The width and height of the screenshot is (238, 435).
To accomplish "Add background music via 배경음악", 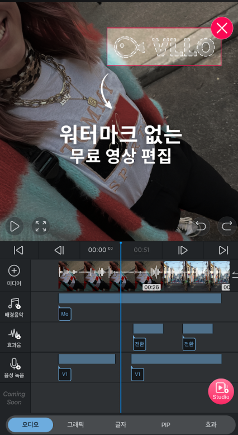I will pos(15,307).
